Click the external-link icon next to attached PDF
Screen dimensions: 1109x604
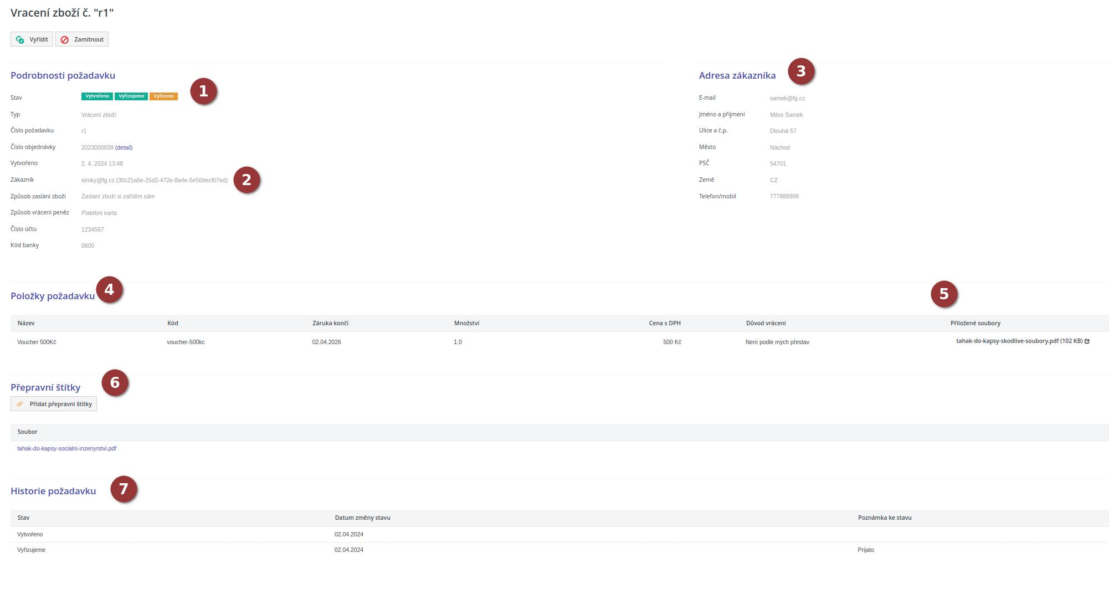1087,341
